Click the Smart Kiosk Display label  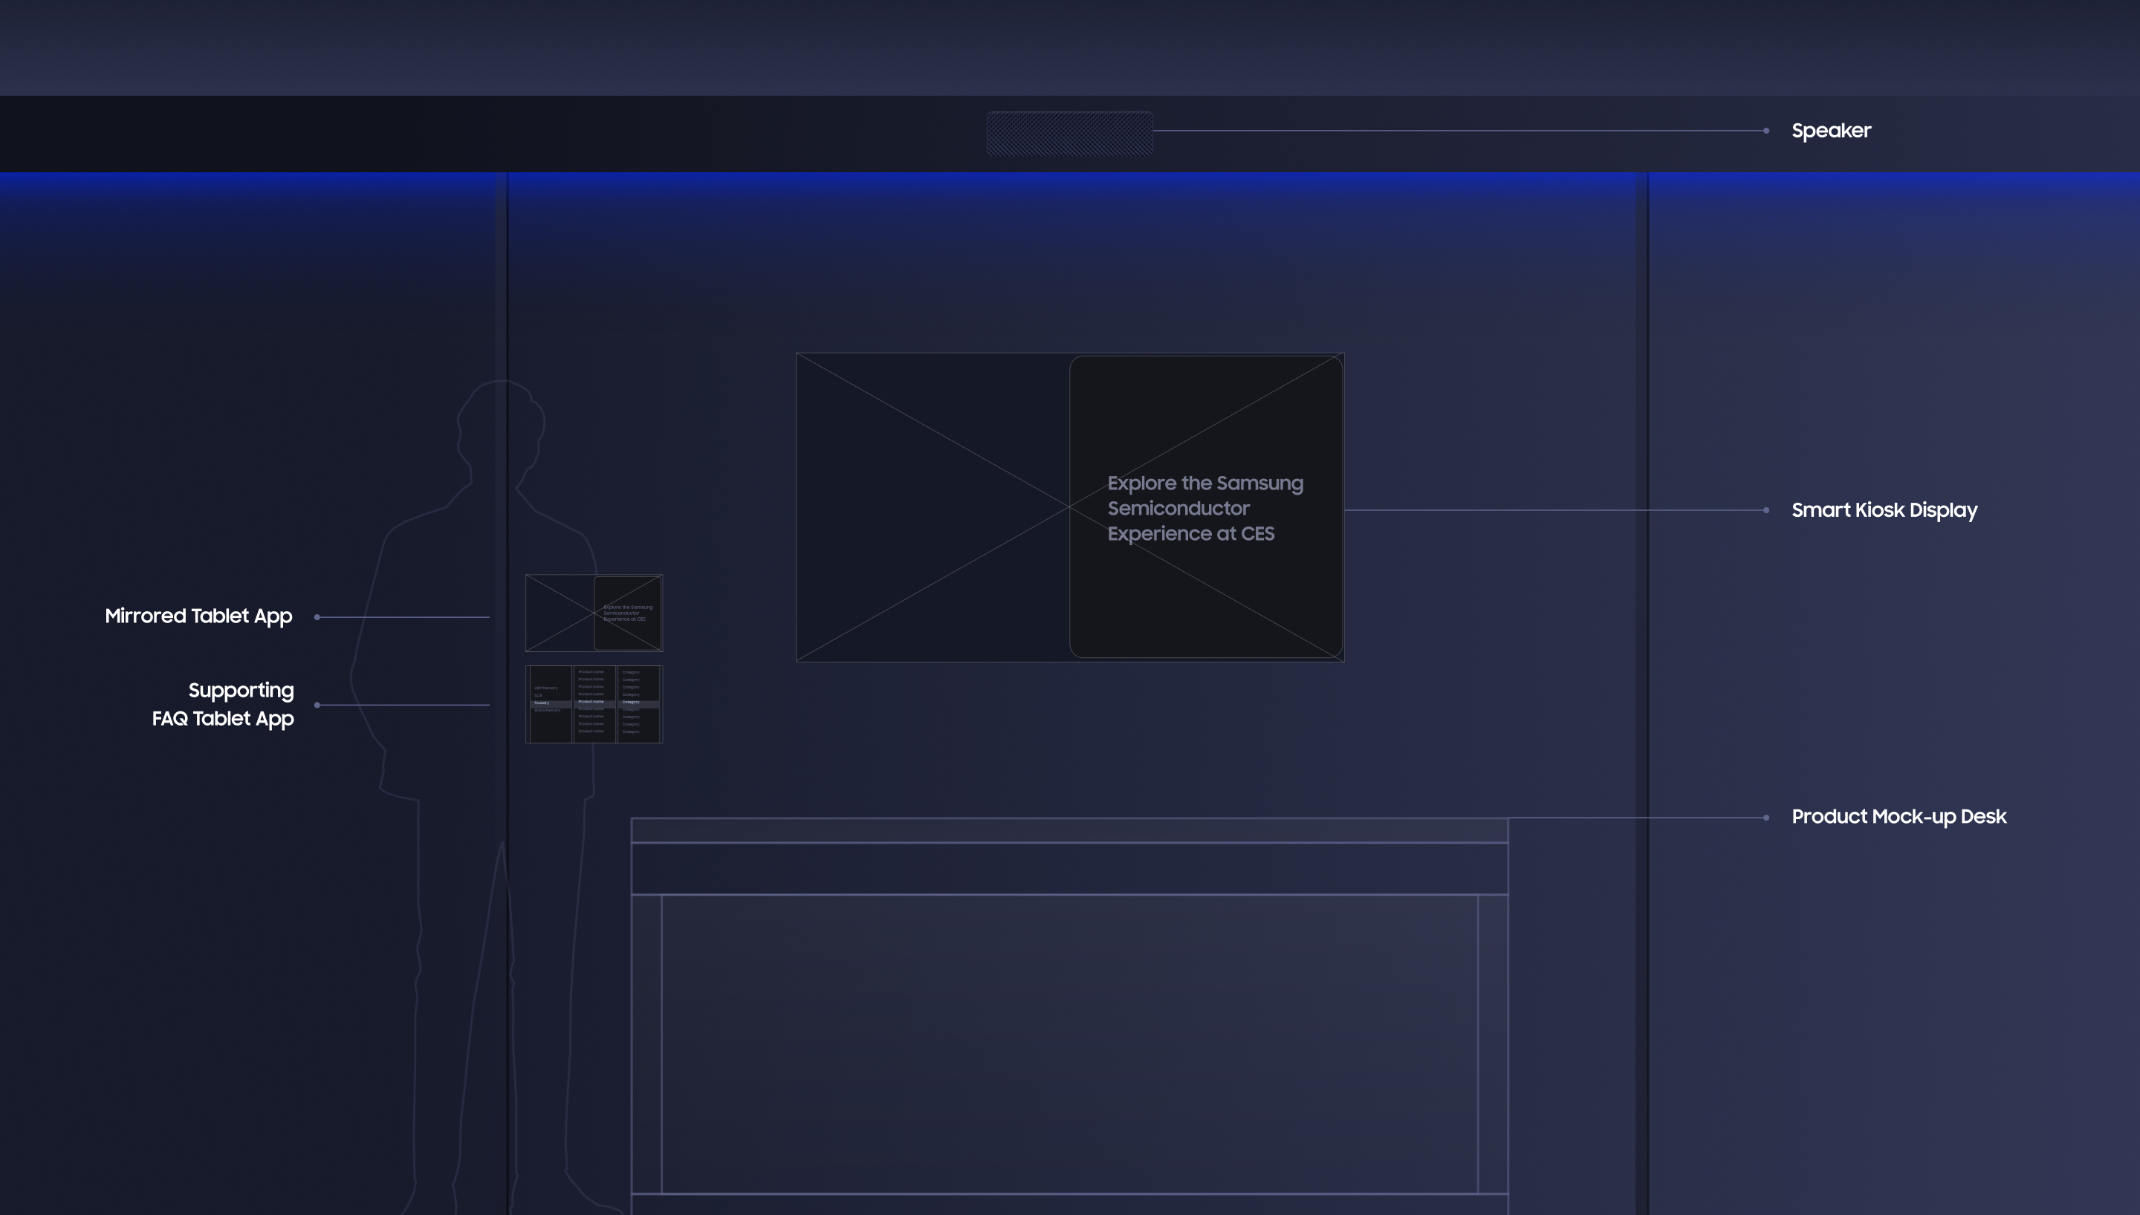(x=1884, y=511)
